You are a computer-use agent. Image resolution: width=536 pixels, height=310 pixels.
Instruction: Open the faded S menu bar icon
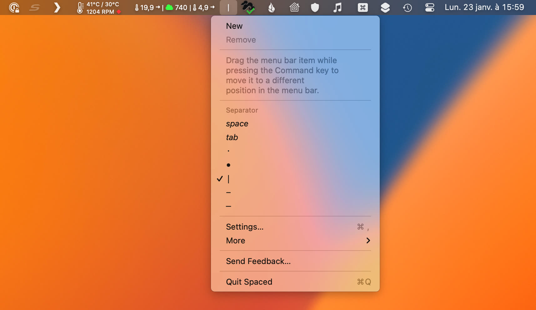tap(35, 8)
